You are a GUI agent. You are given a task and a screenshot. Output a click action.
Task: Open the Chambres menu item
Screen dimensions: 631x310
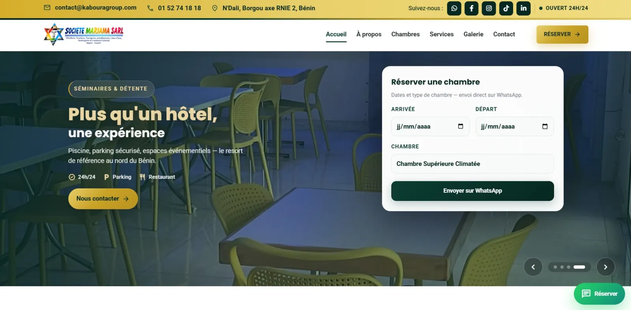(x=405, y=34)
